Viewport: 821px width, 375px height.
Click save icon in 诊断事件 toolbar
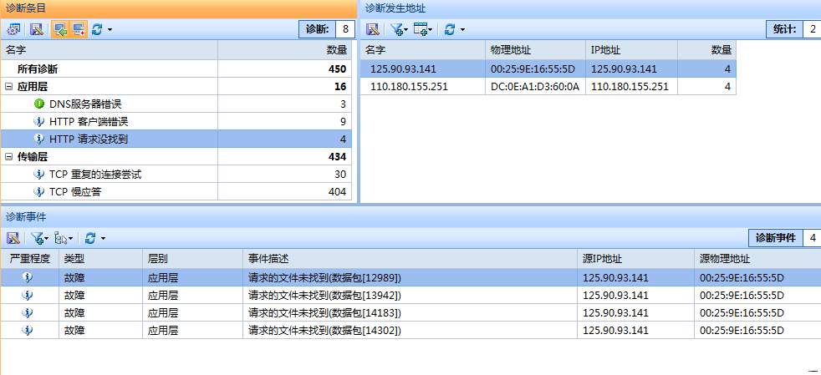[13, 238]
